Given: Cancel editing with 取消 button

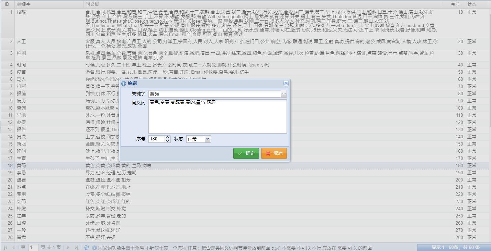Looking at the screenshot, I should click(x=274, y=153).
